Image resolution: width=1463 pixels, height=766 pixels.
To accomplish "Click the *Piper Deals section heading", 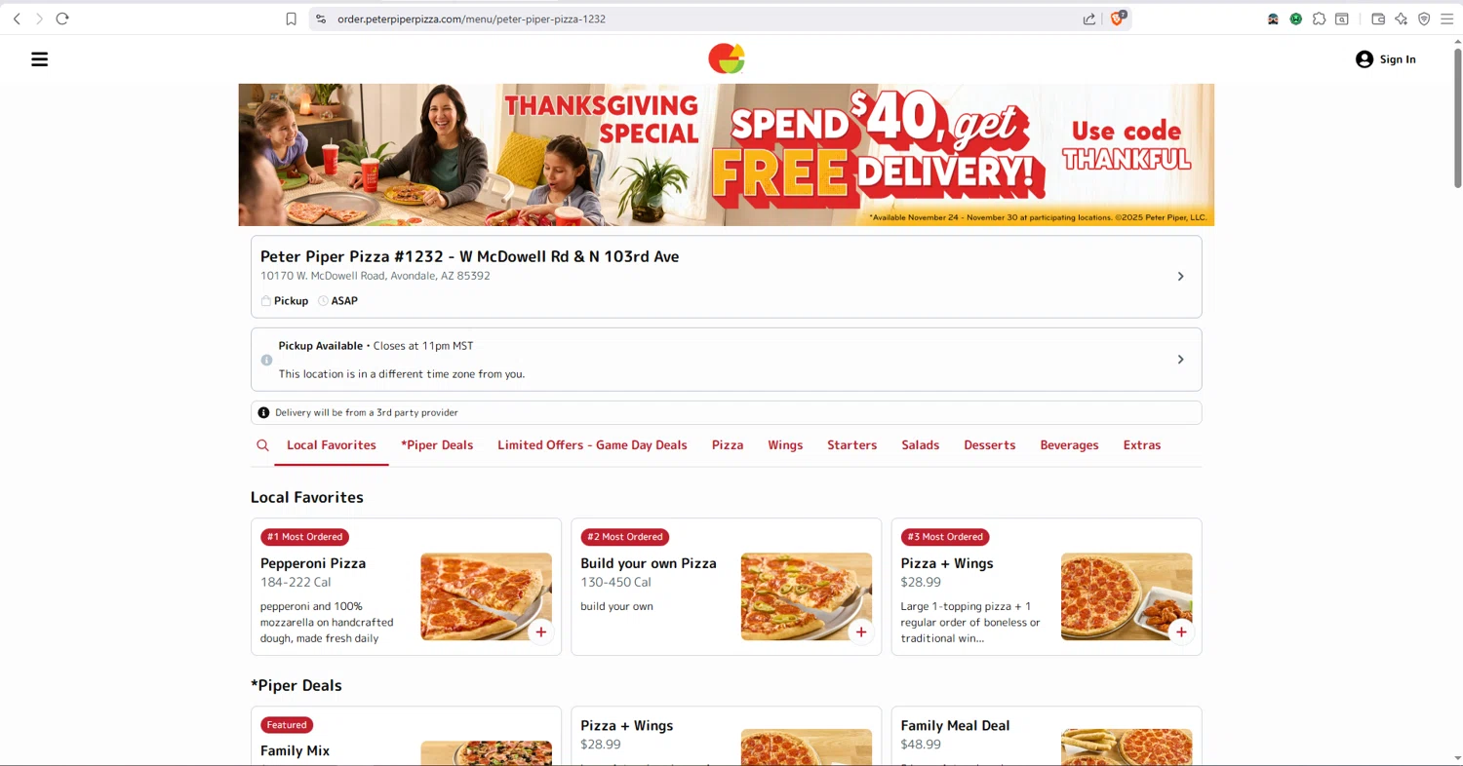I will pyautogui.click(x=297, y=685).
